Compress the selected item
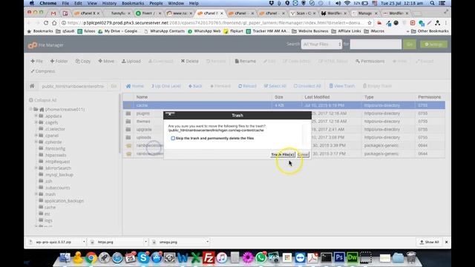 coord(43,71)
